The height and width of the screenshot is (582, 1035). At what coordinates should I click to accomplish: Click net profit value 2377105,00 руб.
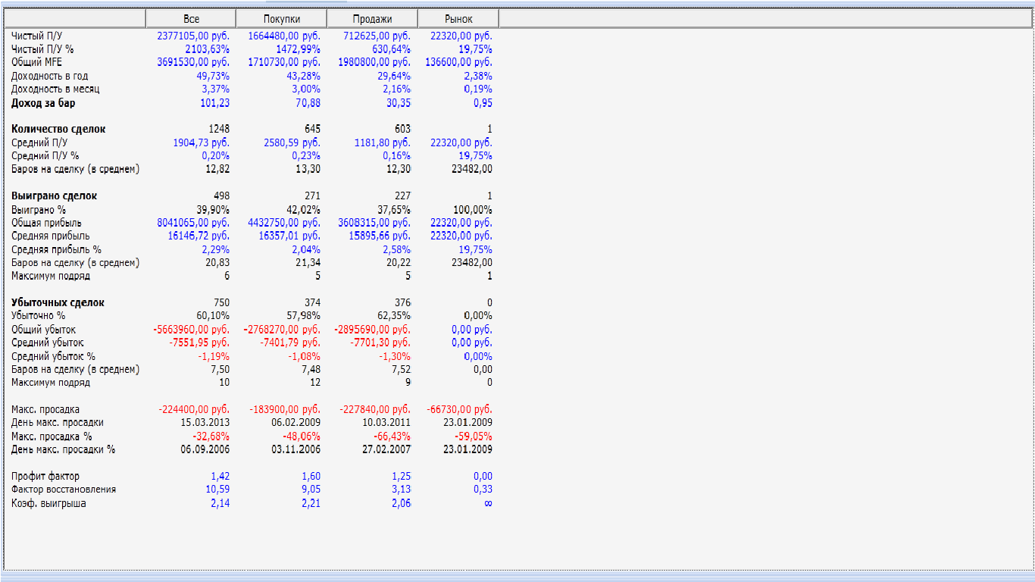coord(193,36)
